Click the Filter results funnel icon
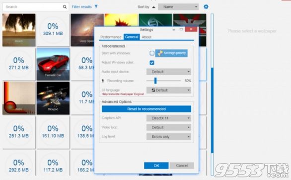291x180 pixels. pos(96,6)
